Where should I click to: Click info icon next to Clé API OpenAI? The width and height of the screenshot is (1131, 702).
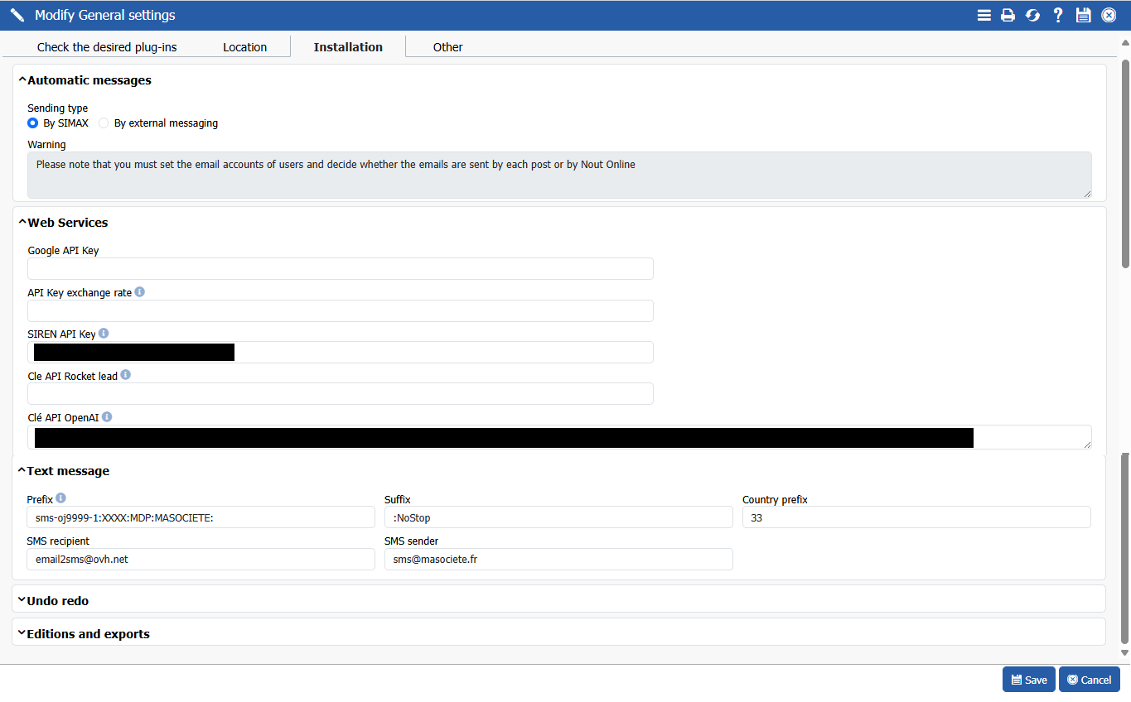point(107,417)
